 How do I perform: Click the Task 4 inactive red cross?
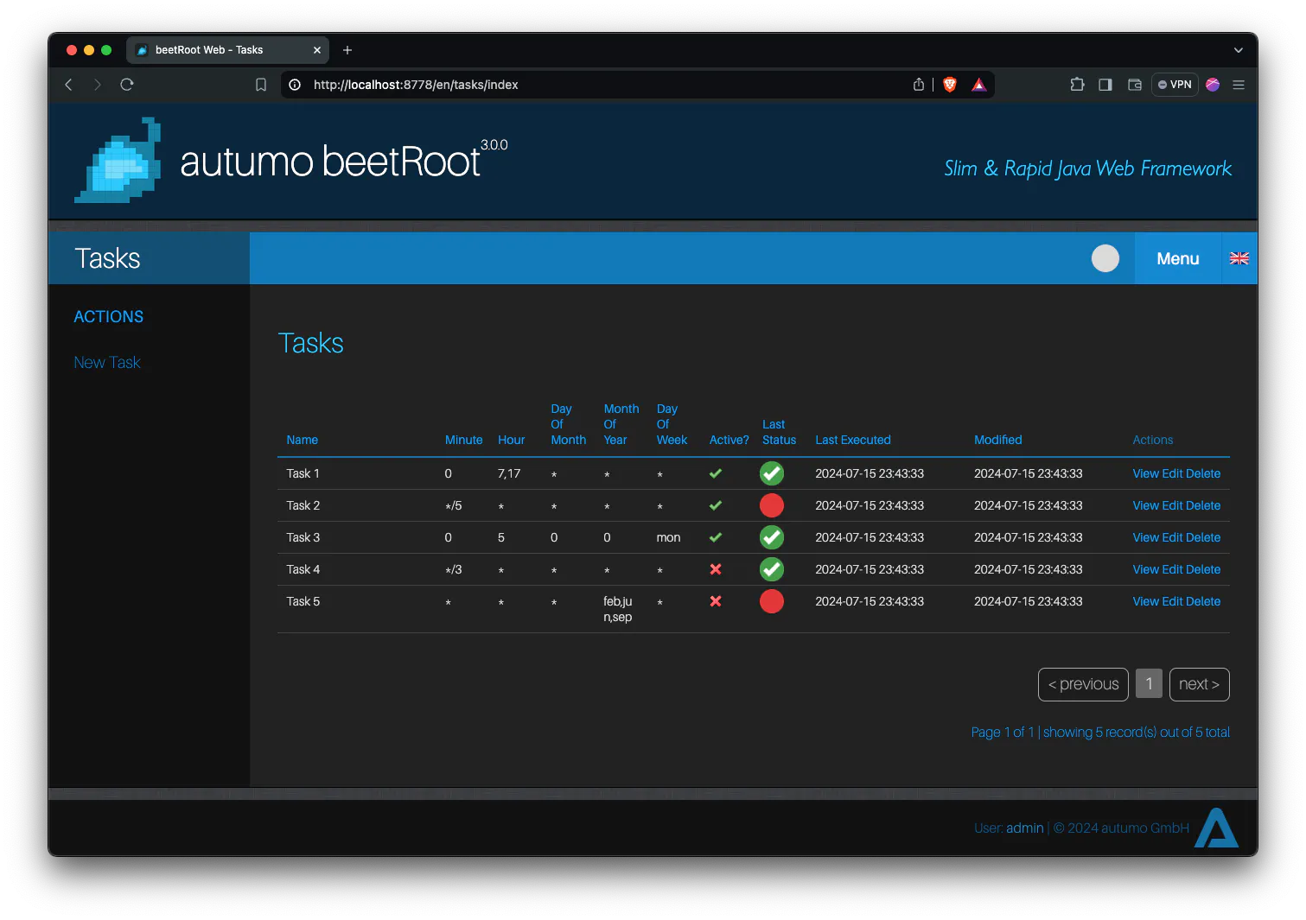tap(716, 569)
